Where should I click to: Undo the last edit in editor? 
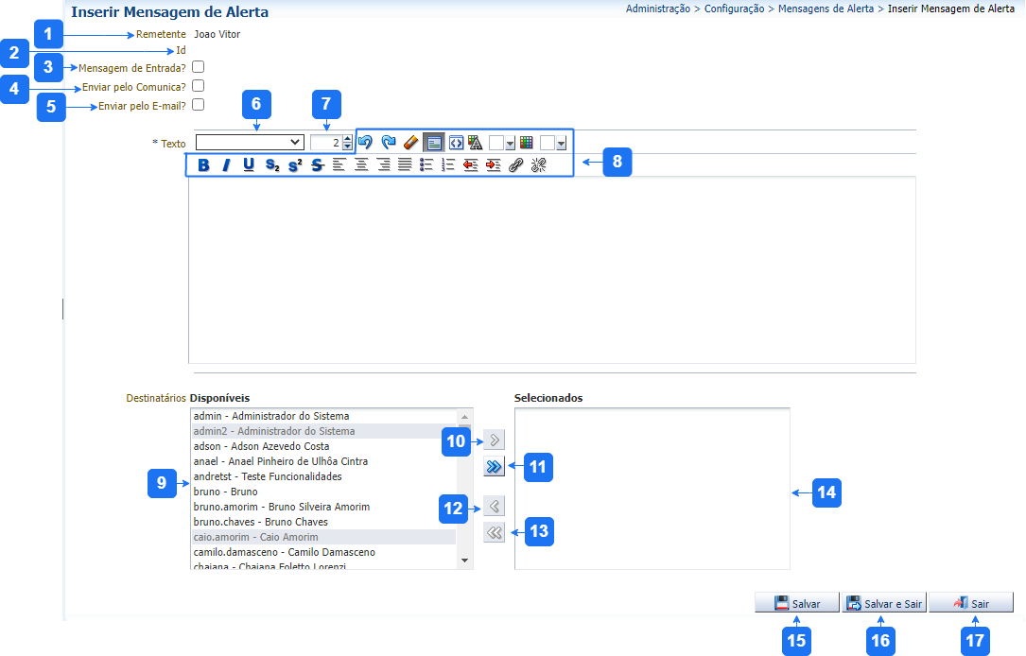(x=365, y=142)
